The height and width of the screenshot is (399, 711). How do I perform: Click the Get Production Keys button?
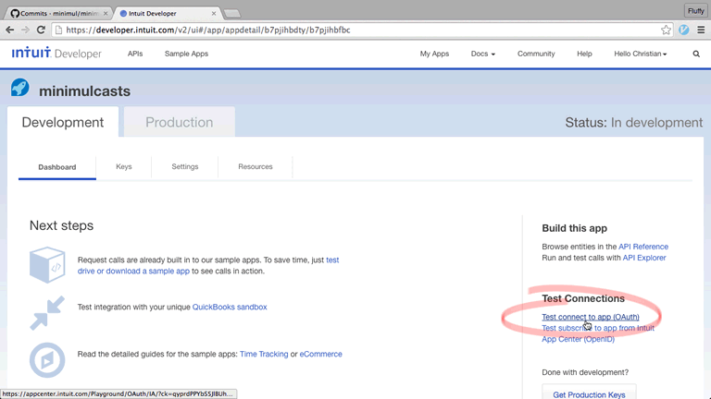[589, 394]
